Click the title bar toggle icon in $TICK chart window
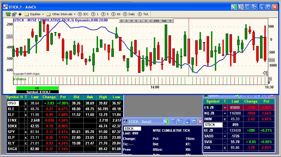Screen dimensions: 281x157 (248, 7)
